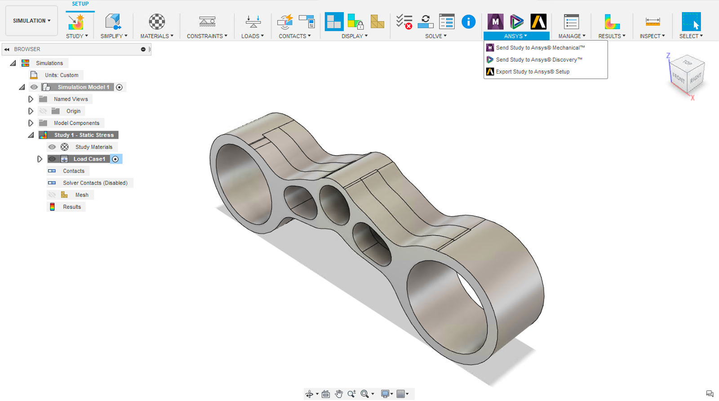Click the Pre-check icon in Solve group
This screenshot has width=719, height=401.
tap(404, 22)
